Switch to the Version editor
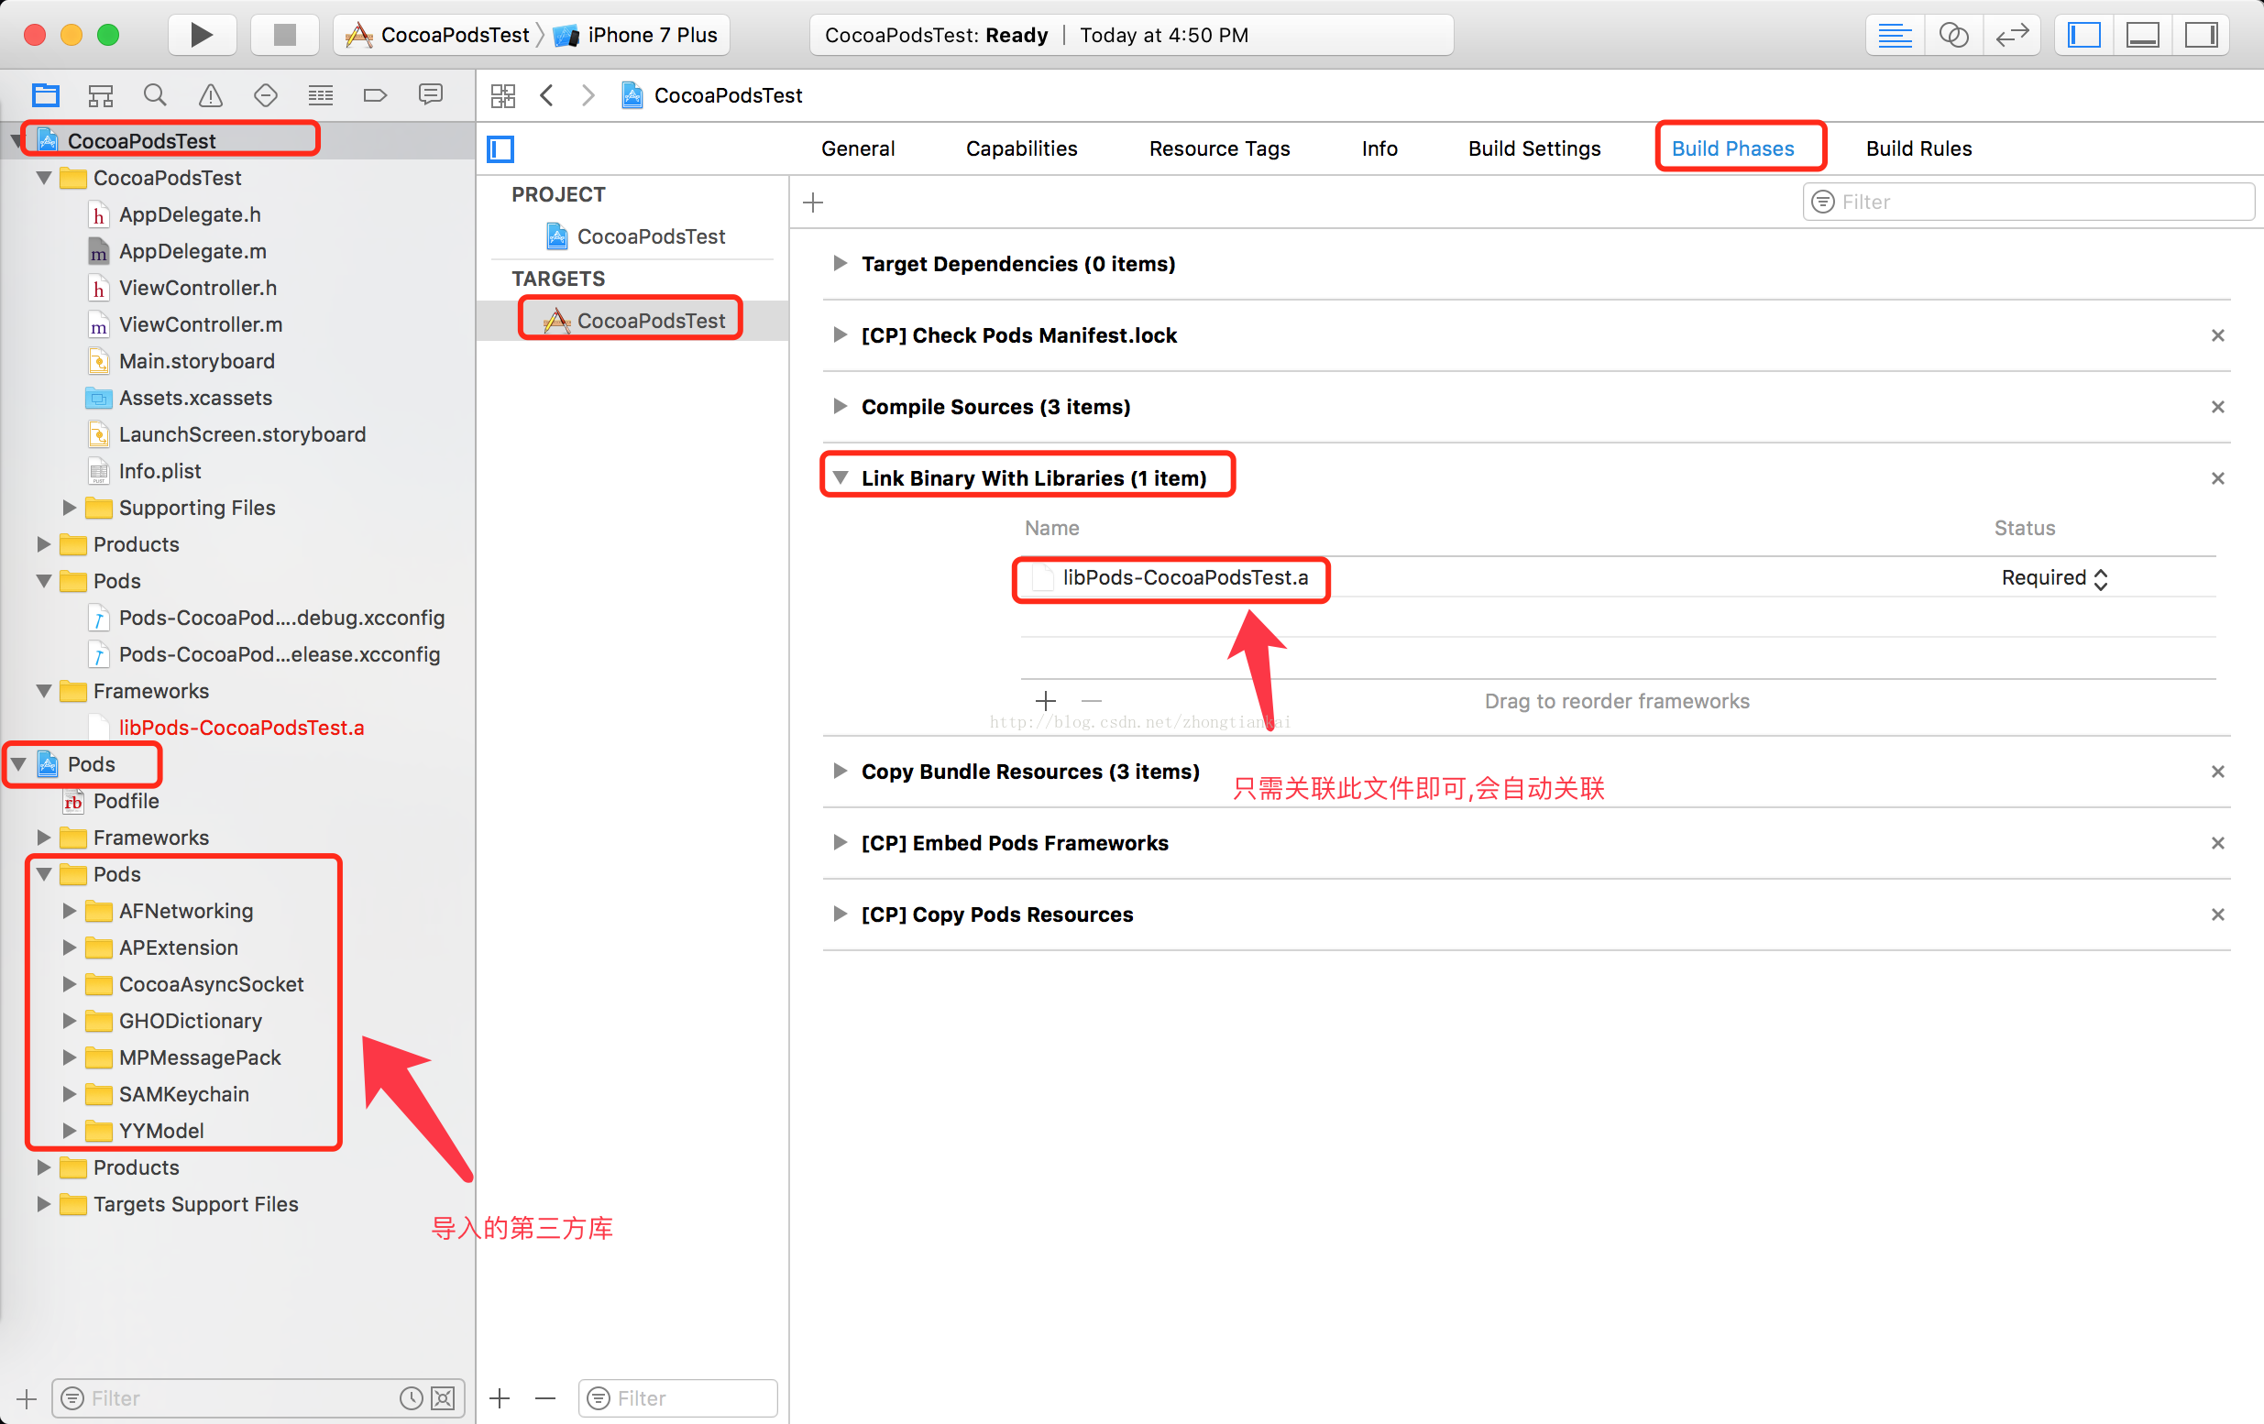 (x=2012, y=36)
